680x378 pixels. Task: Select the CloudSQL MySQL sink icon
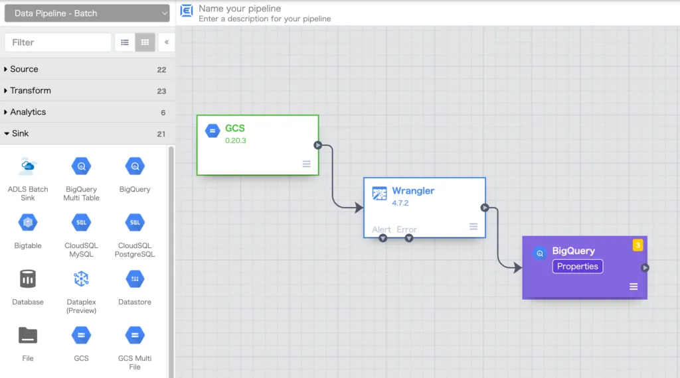(81, 223)
